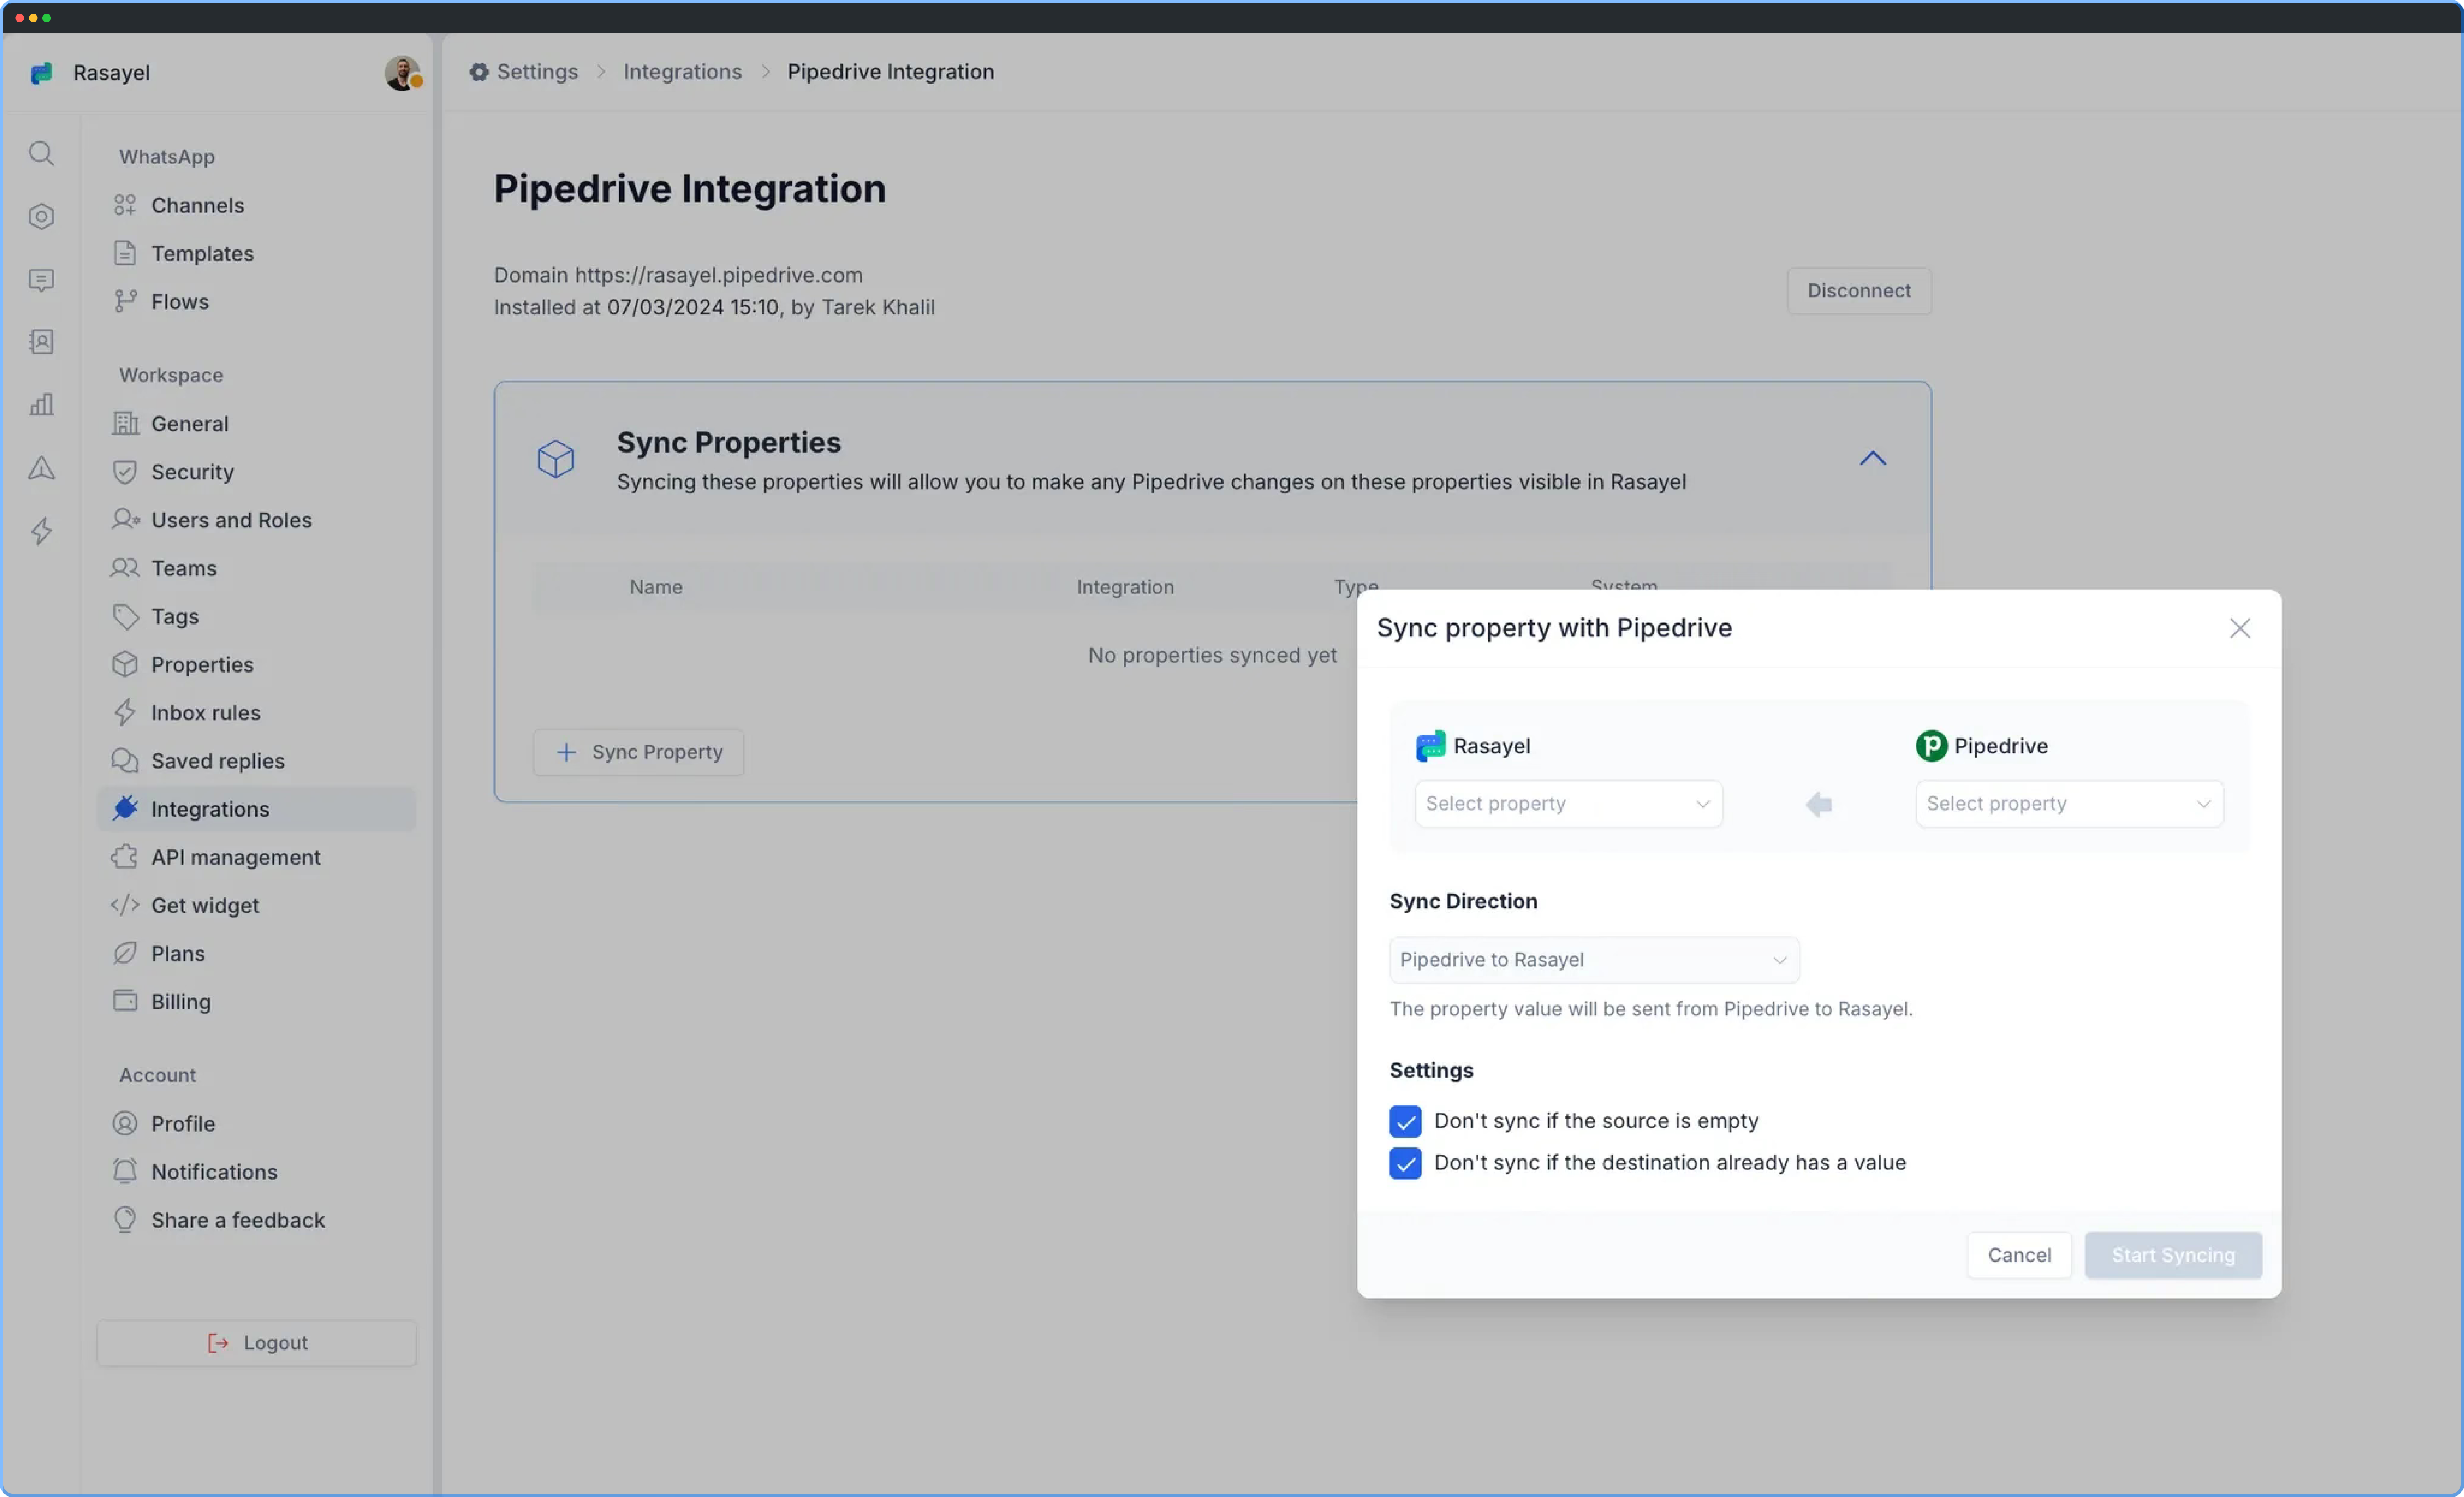Toggle Don't sync if destination has a value
This screenshot has width=2464, height=1497.
1405,1163
